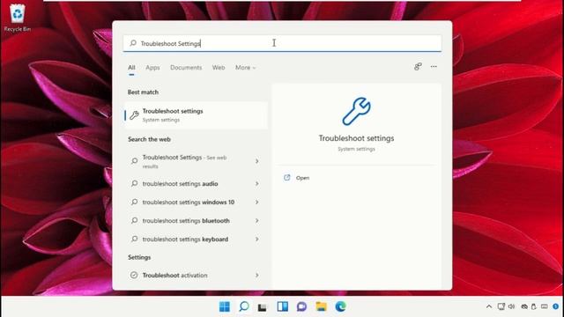The width and height of the screenshot is (564, 317).
Task: Switch to the Web search tab
Action: coord(219,68)
